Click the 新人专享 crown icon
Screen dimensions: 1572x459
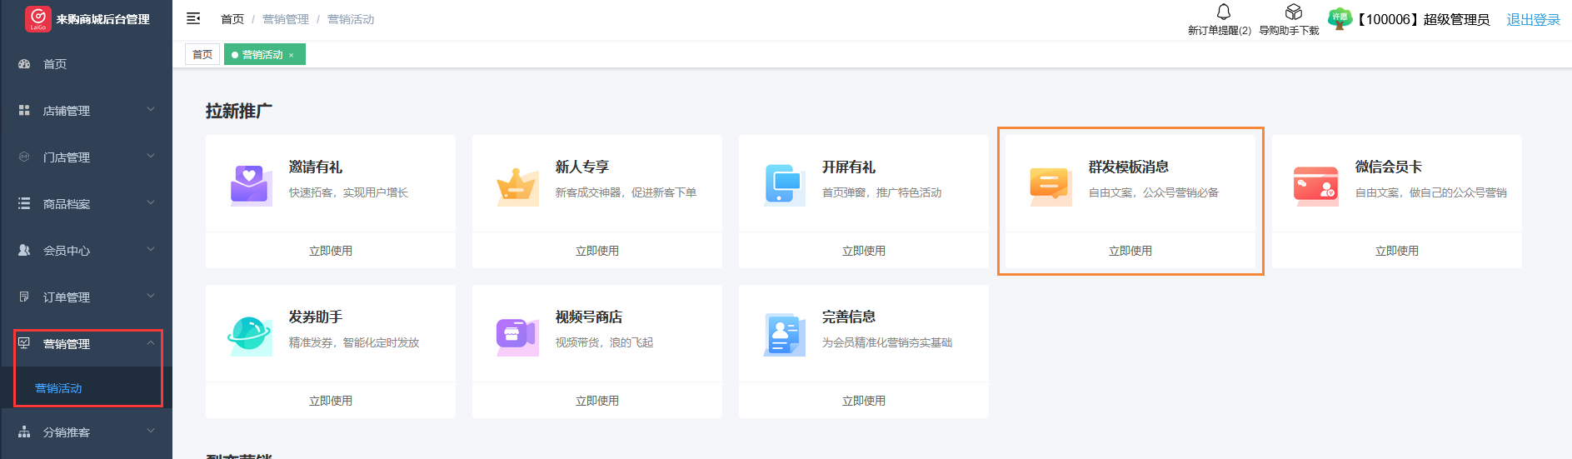(x=517, y=185)
